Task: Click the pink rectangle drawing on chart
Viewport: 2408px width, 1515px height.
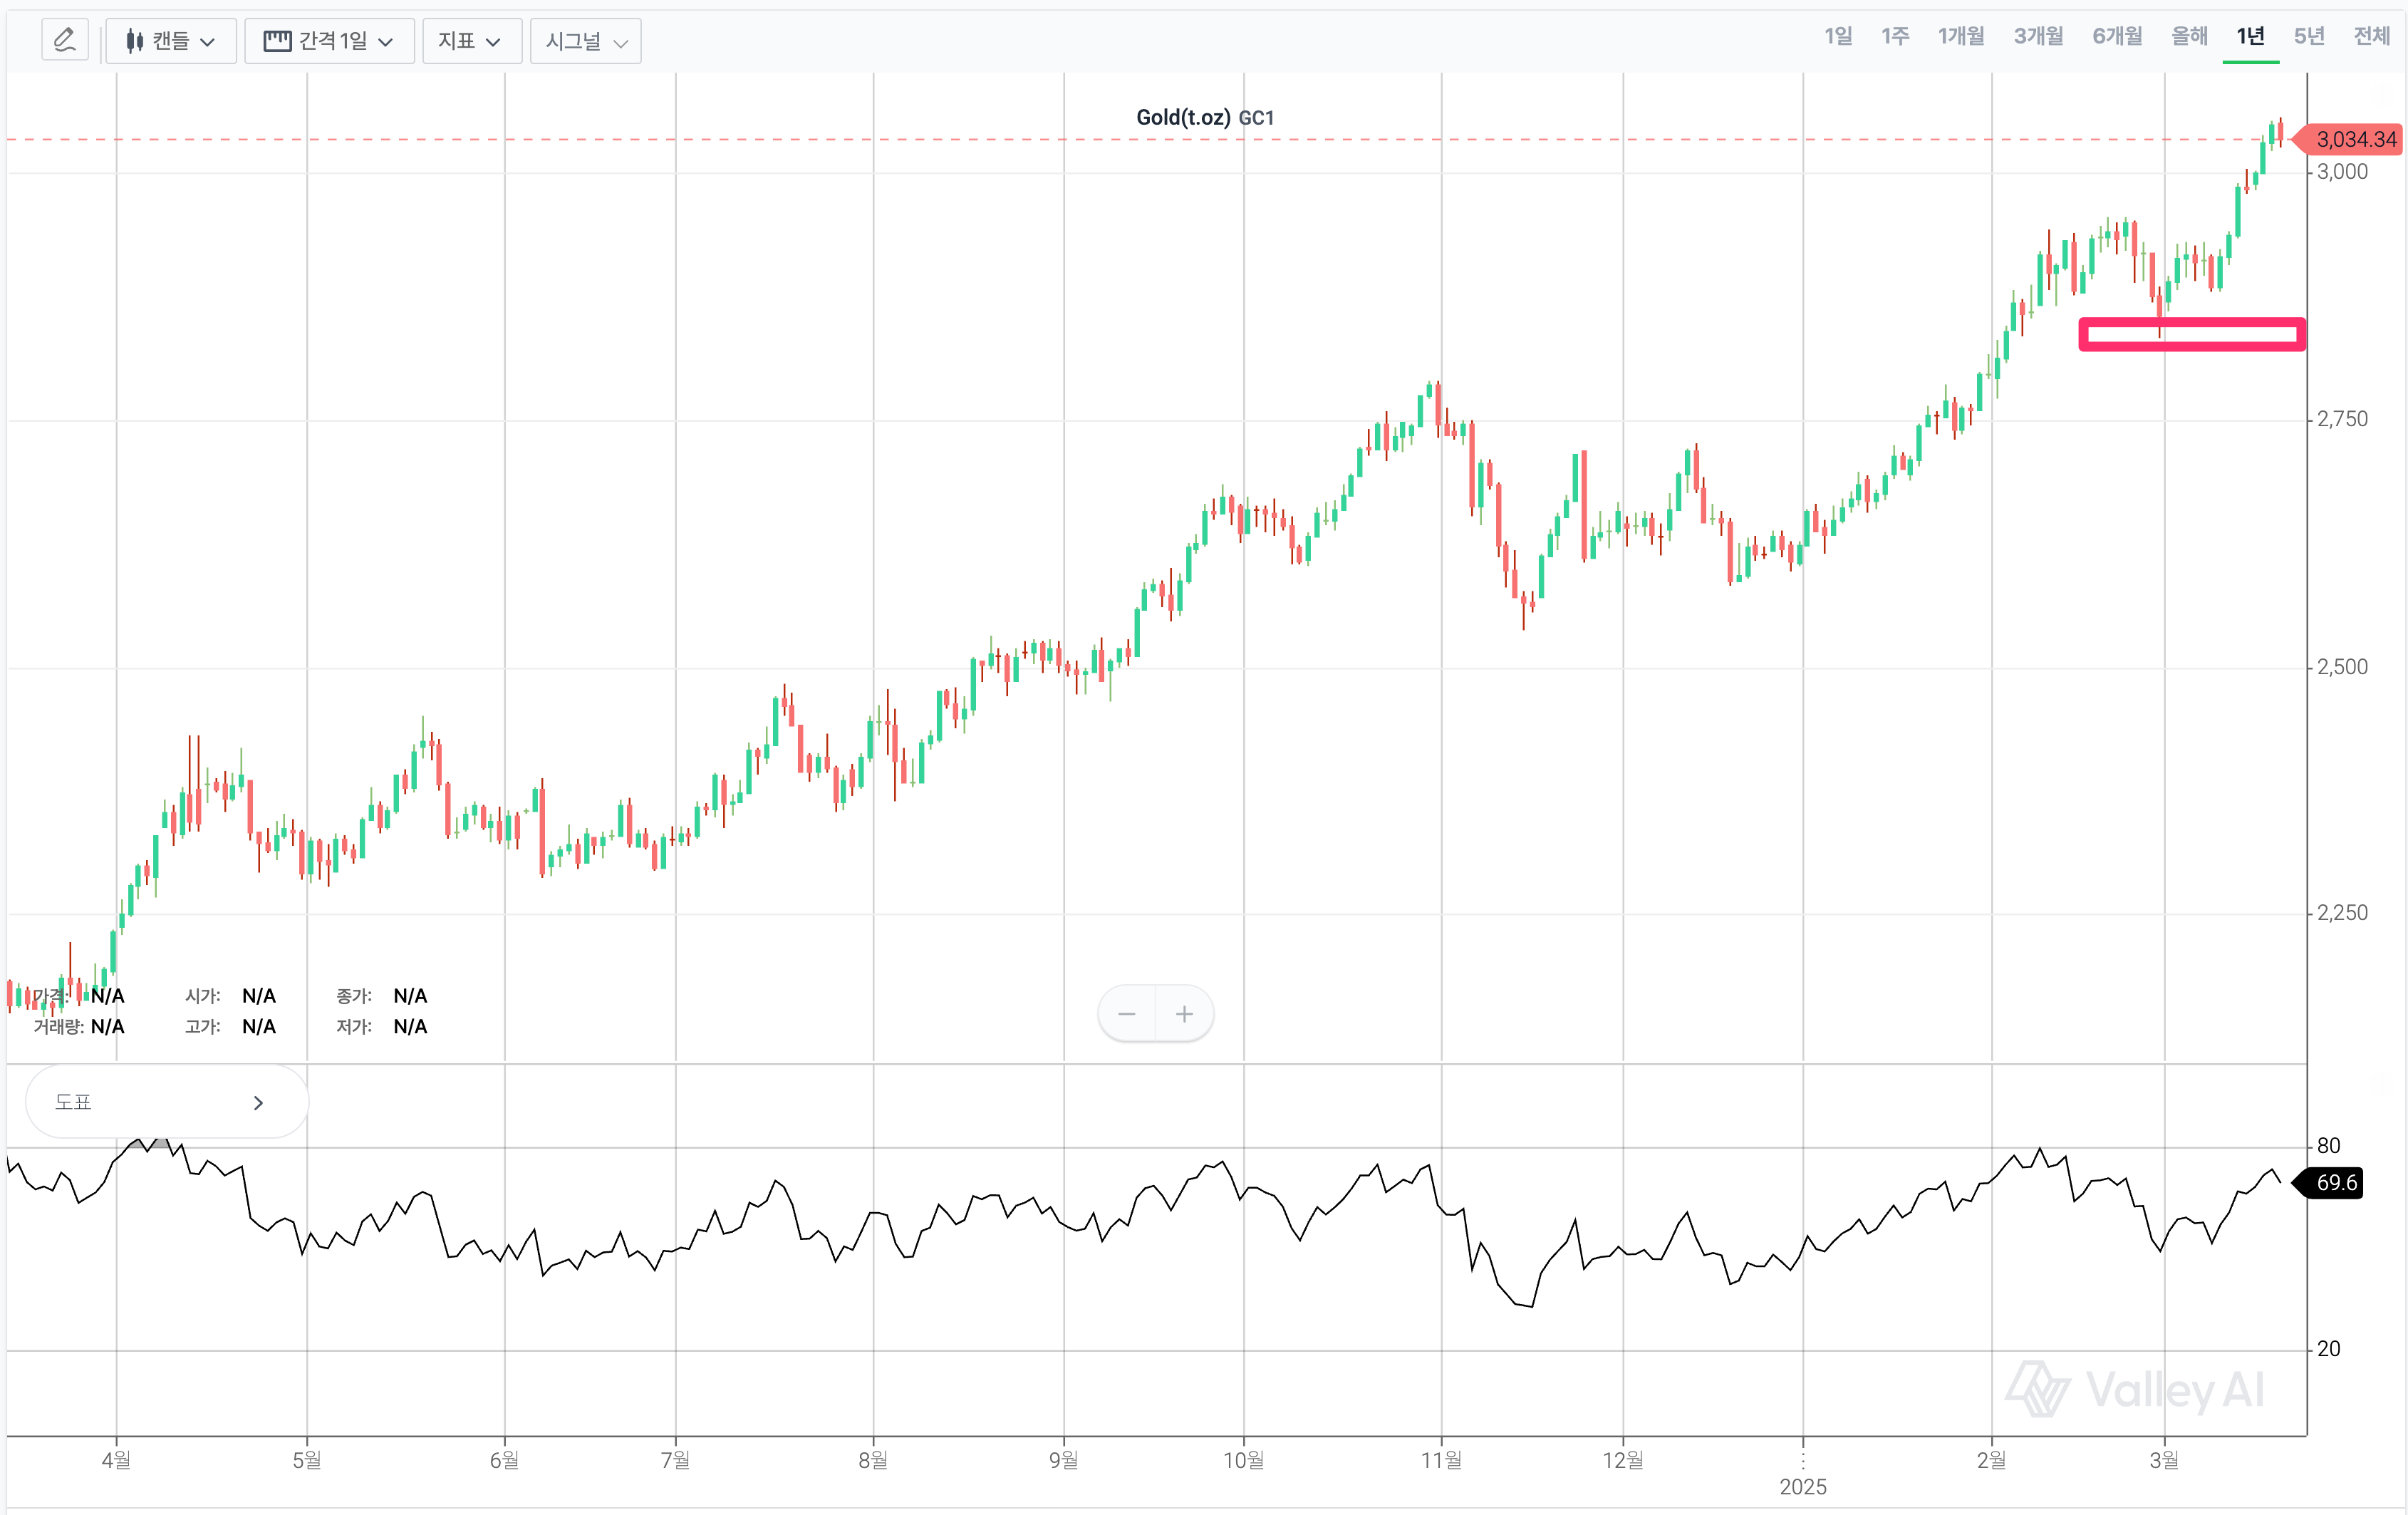Action: pos(2192,322)
